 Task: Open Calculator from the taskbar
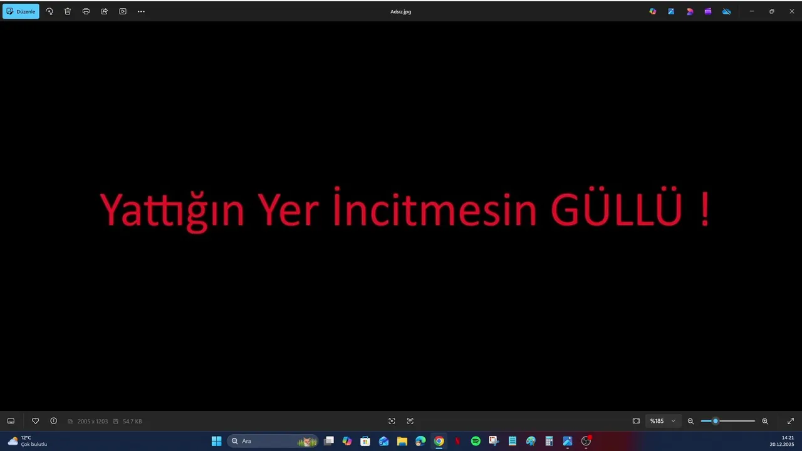pos(549,441)
